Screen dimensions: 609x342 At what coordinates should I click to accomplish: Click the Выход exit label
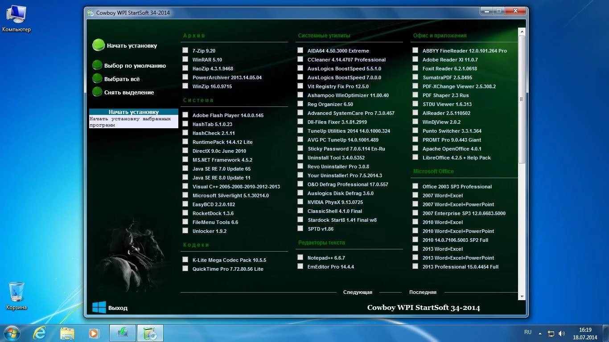coord(118,308)
